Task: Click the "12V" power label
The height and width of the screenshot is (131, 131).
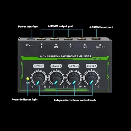Action: [x=30, y=45]
